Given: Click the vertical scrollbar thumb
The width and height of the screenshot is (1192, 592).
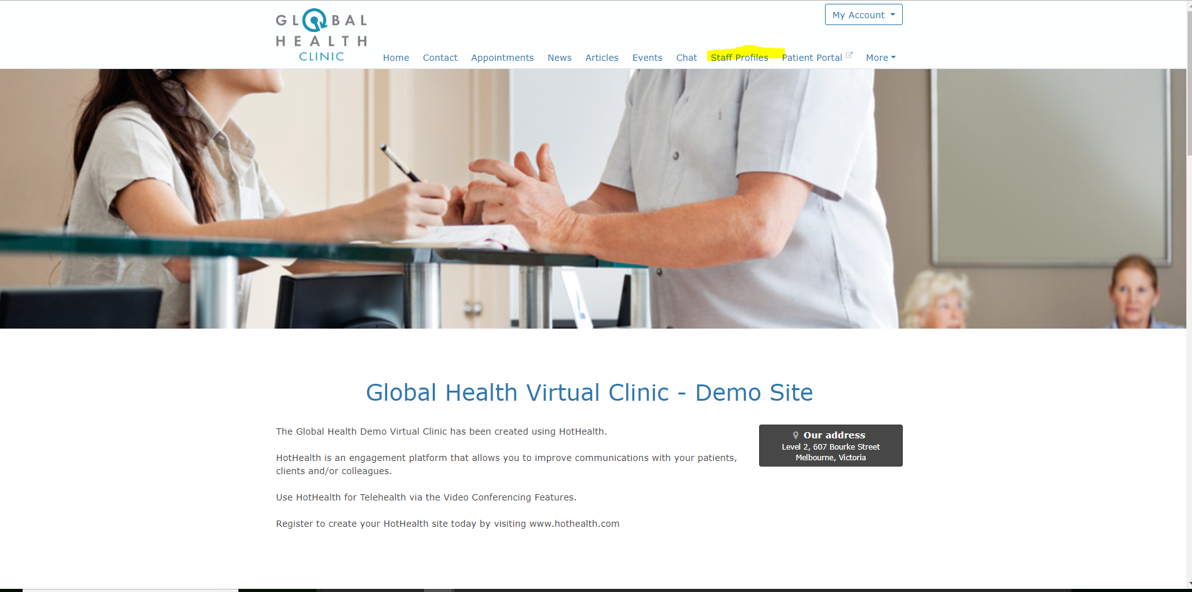Looking at the screenshot, I should click(1189, 82).
